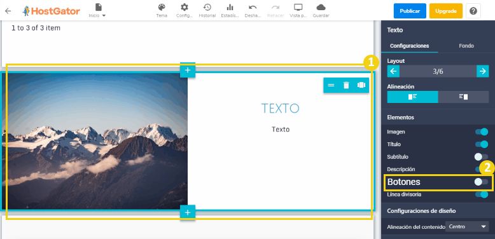Add a section below with plus icon
495x239 pixels.
pos(188,212)
